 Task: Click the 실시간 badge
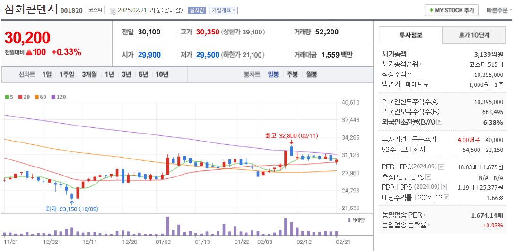(x=197, y=10)
